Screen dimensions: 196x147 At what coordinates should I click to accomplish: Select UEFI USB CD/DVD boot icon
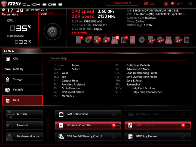[106, 40]
